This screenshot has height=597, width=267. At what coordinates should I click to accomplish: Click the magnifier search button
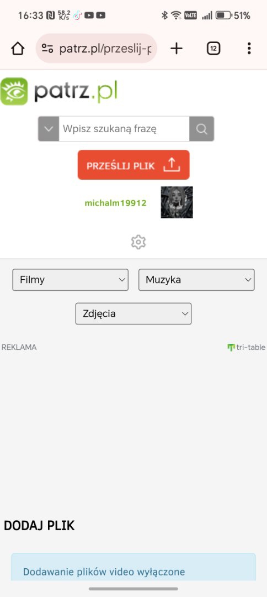(202, 129)
